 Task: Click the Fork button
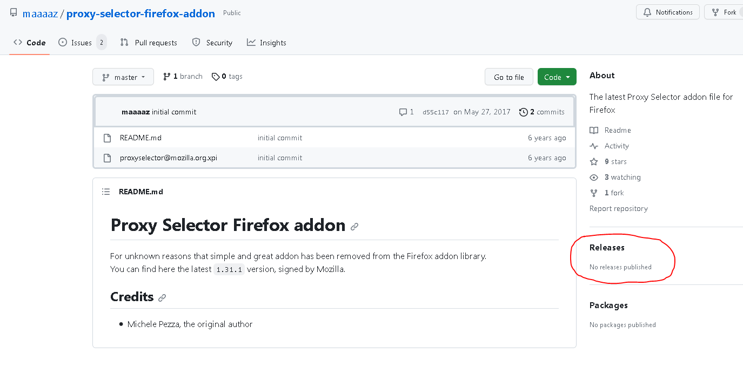click(724, 12)
